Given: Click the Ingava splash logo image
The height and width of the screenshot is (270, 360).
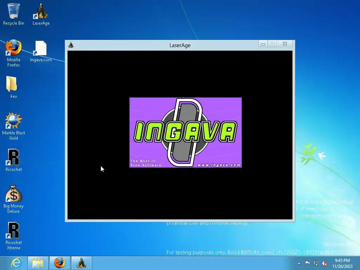Looking at the screenshot, I should coord(186,133).
